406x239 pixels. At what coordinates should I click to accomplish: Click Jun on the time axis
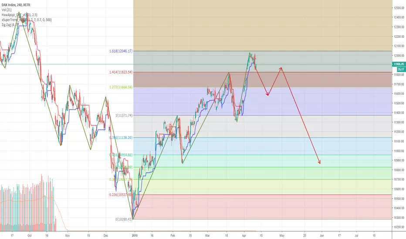point(322,236)
